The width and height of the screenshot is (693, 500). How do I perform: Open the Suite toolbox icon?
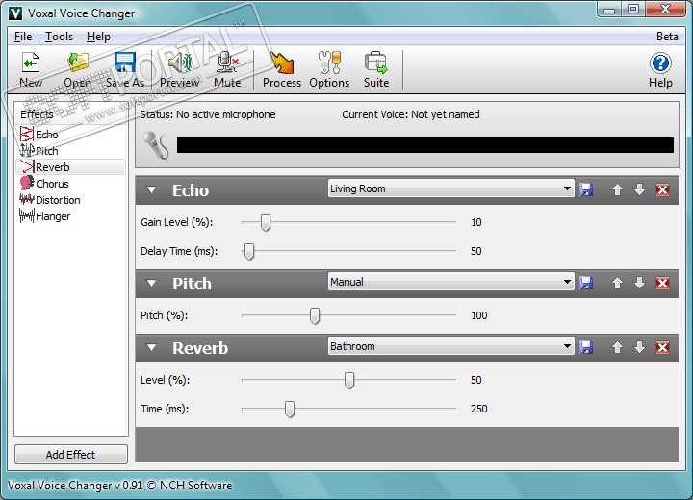pyautogui.click(x=376, y=62)
